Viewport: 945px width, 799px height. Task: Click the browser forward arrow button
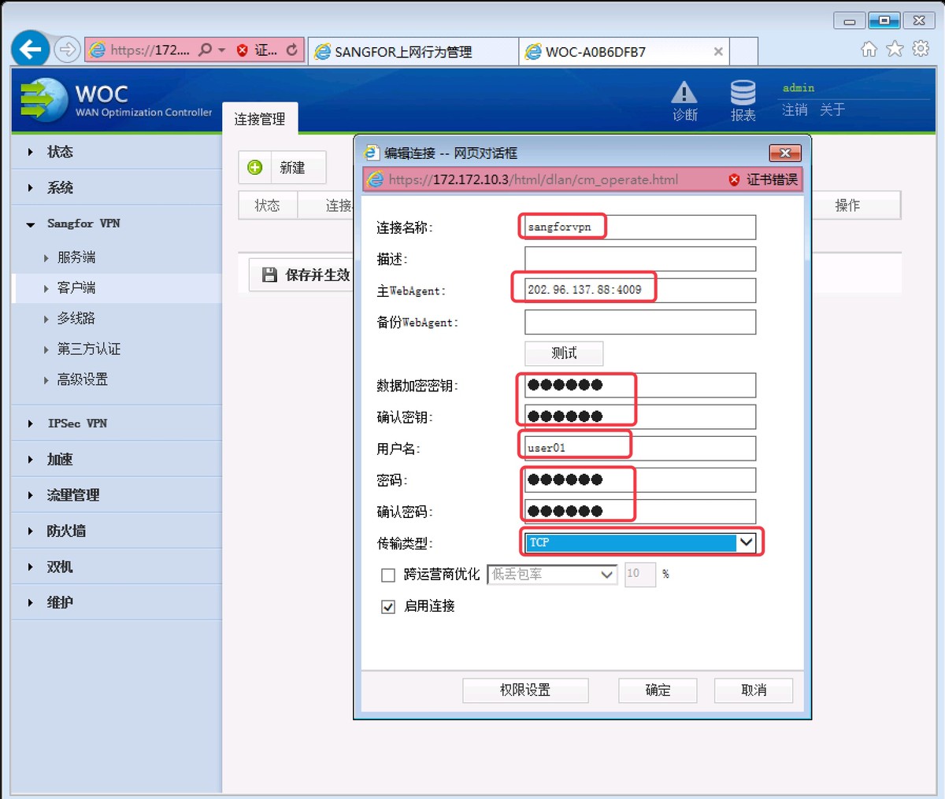click(68, 50)
